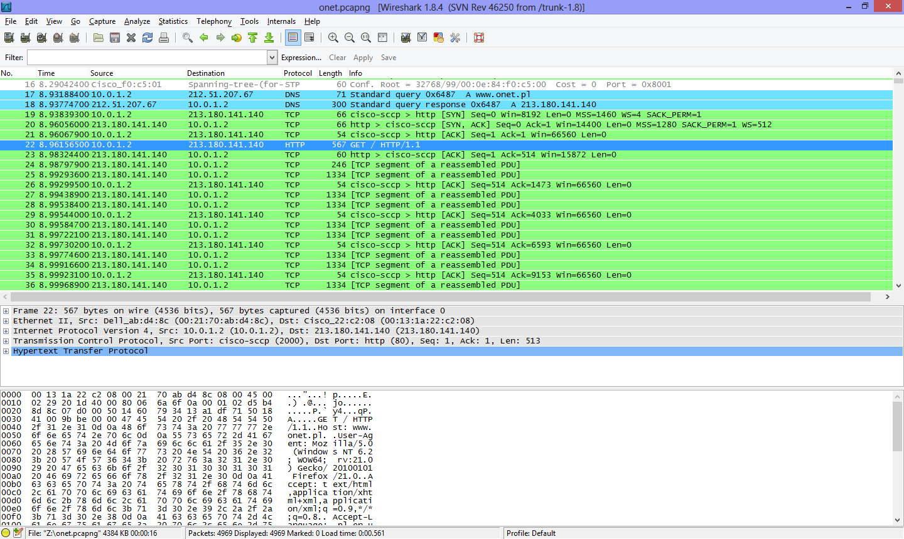This screenshot has height=539, width=904.
Task: Open the View menu
Action: 54,21
